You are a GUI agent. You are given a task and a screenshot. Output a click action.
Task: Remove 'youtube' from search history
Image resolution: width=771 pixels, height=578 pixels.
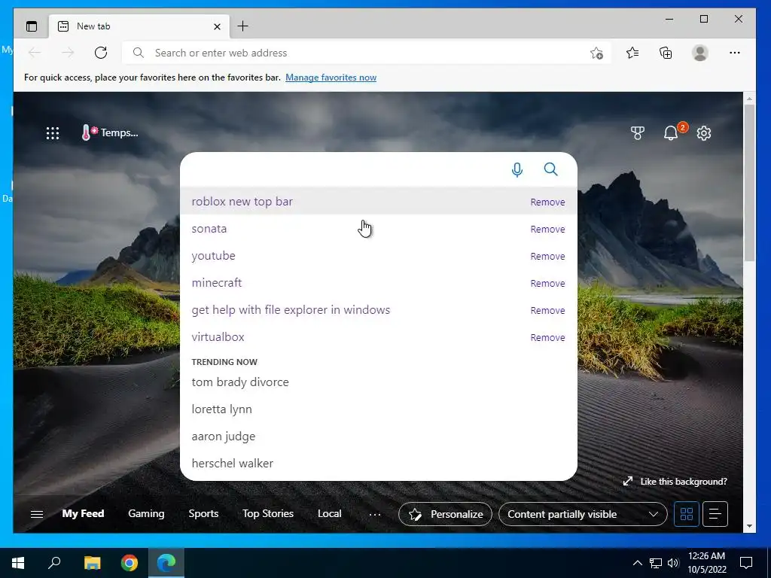pos(547,256)
